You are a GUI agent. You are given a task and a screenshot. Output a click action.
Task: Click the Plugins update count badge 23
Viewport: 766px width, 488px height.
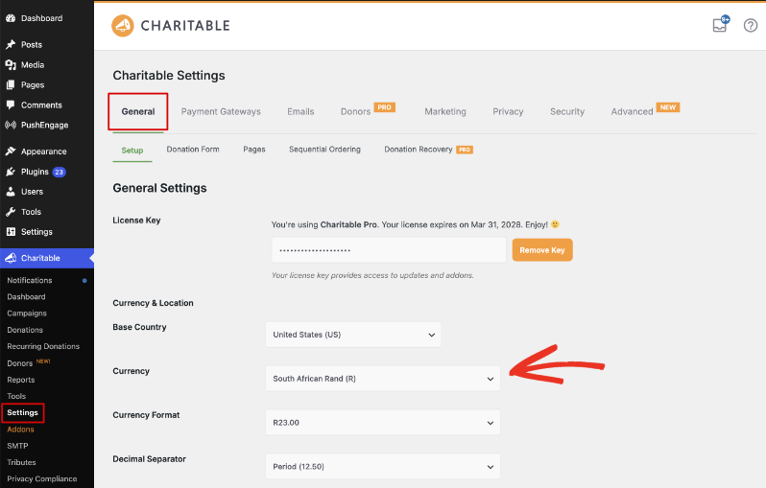coord(60,172)
